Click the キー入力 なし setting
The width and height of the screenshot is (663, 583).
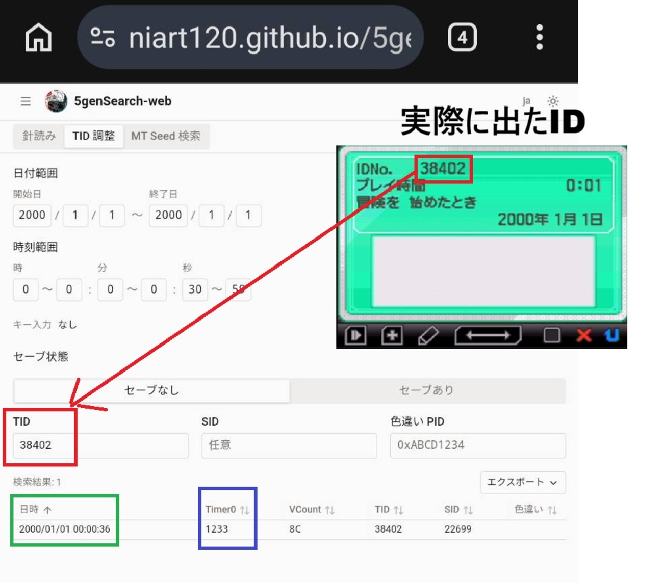45,324
